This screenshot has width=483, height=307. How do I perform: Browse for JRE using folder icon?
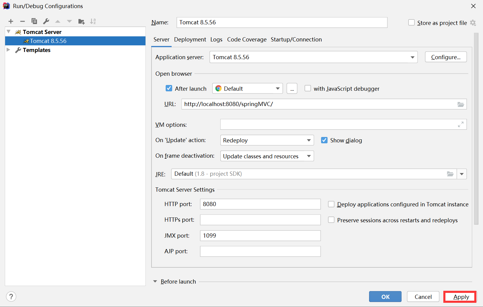click(x=450, y=174)
